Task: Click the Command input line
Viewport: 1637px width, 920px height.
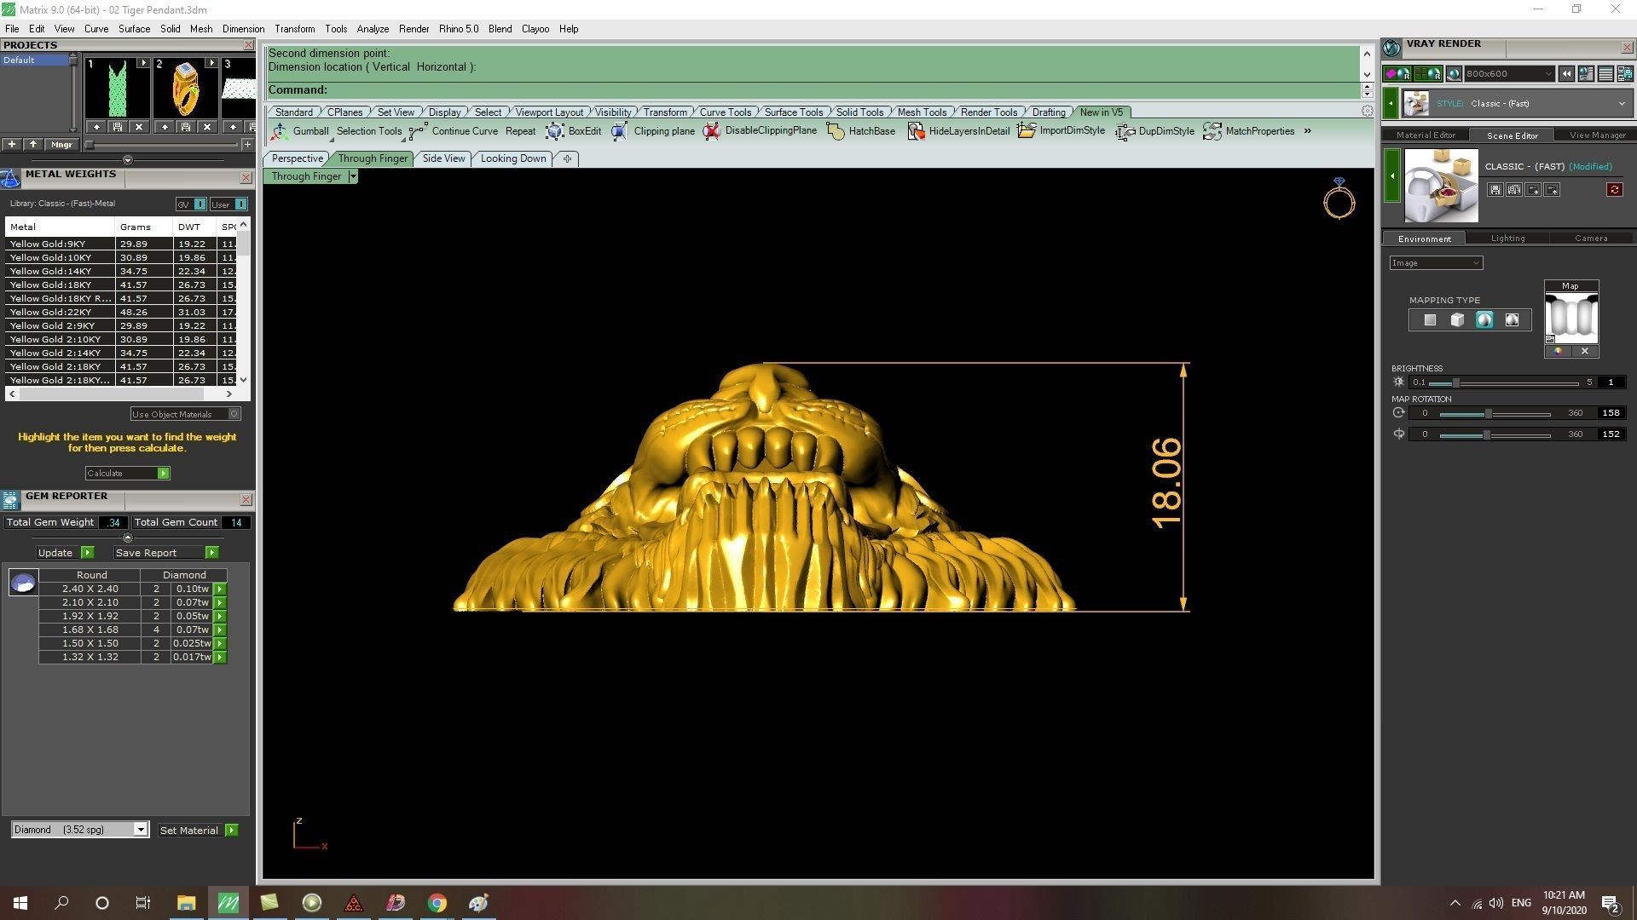Action: click(x=813, y=90)
